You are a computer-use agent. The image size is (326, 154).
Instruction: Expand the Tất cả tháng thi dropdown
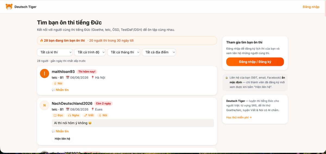coord(124,52)
